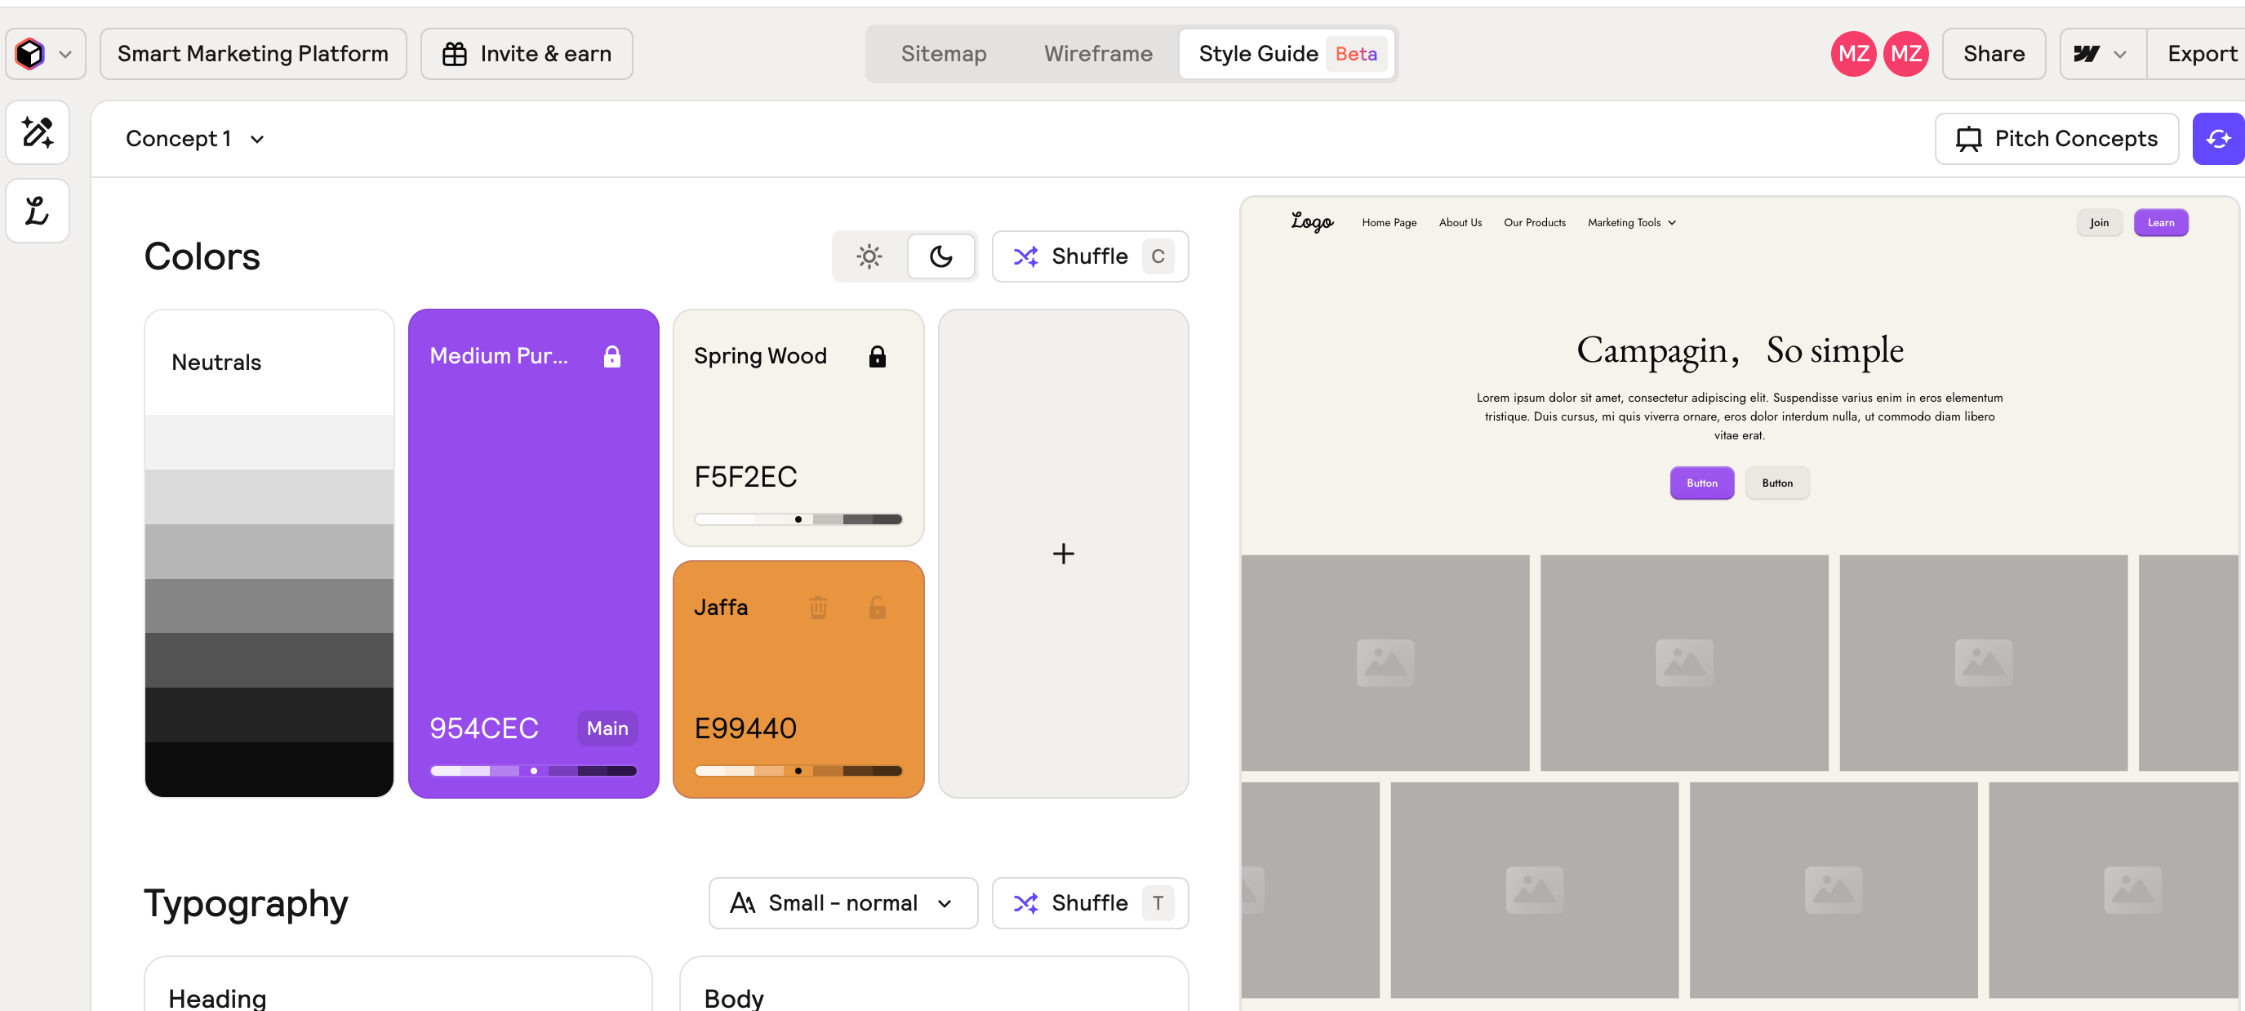Click the AI magic wand tool
This screenshot has height=1011, width=2245.
38,132
